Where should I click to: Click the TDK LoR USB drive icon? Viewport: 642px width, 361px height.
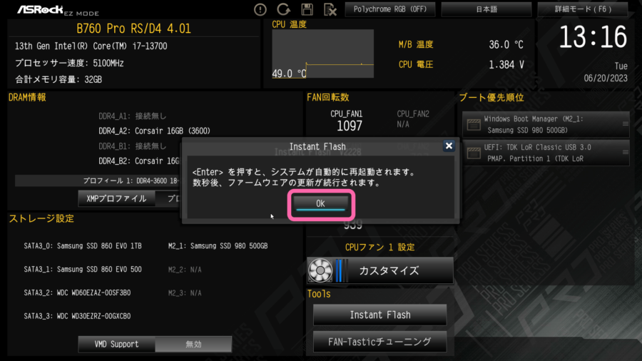point(474,153)
